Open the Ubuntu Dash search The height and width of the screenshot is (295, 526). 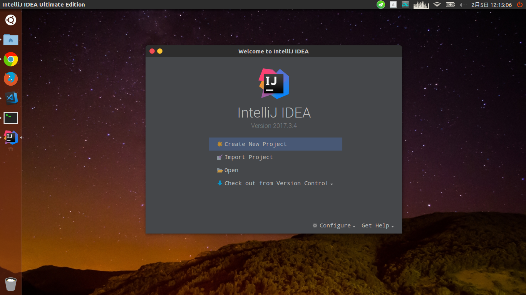pos(11,20)
